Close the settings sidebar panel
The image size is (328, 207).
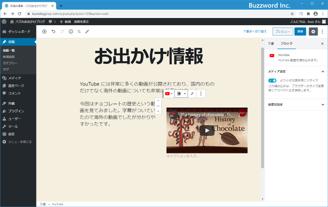[322, 44]
